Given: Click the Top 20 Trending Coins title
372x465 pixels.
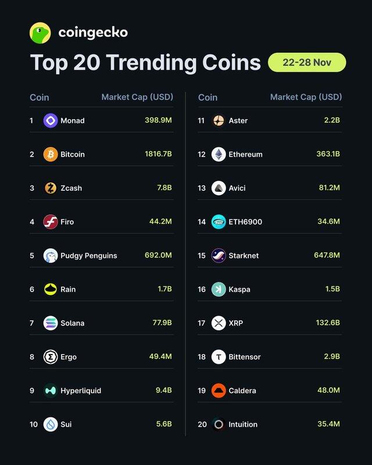Looking at the screenshot, I should tap(145, 63).
